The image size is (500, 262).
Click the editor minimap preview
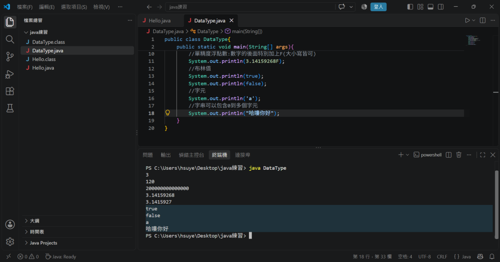pos(473,40)
